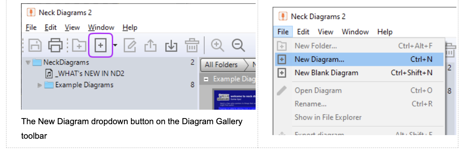
Task: Click the Zoom In magnifier icon
Action: [217, 45]
